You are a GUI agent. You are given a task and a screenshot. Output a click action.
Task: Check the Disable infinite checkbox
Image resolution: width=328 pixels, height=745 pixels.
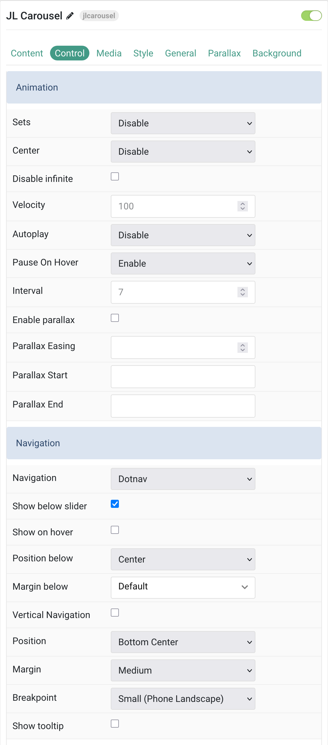115,176
